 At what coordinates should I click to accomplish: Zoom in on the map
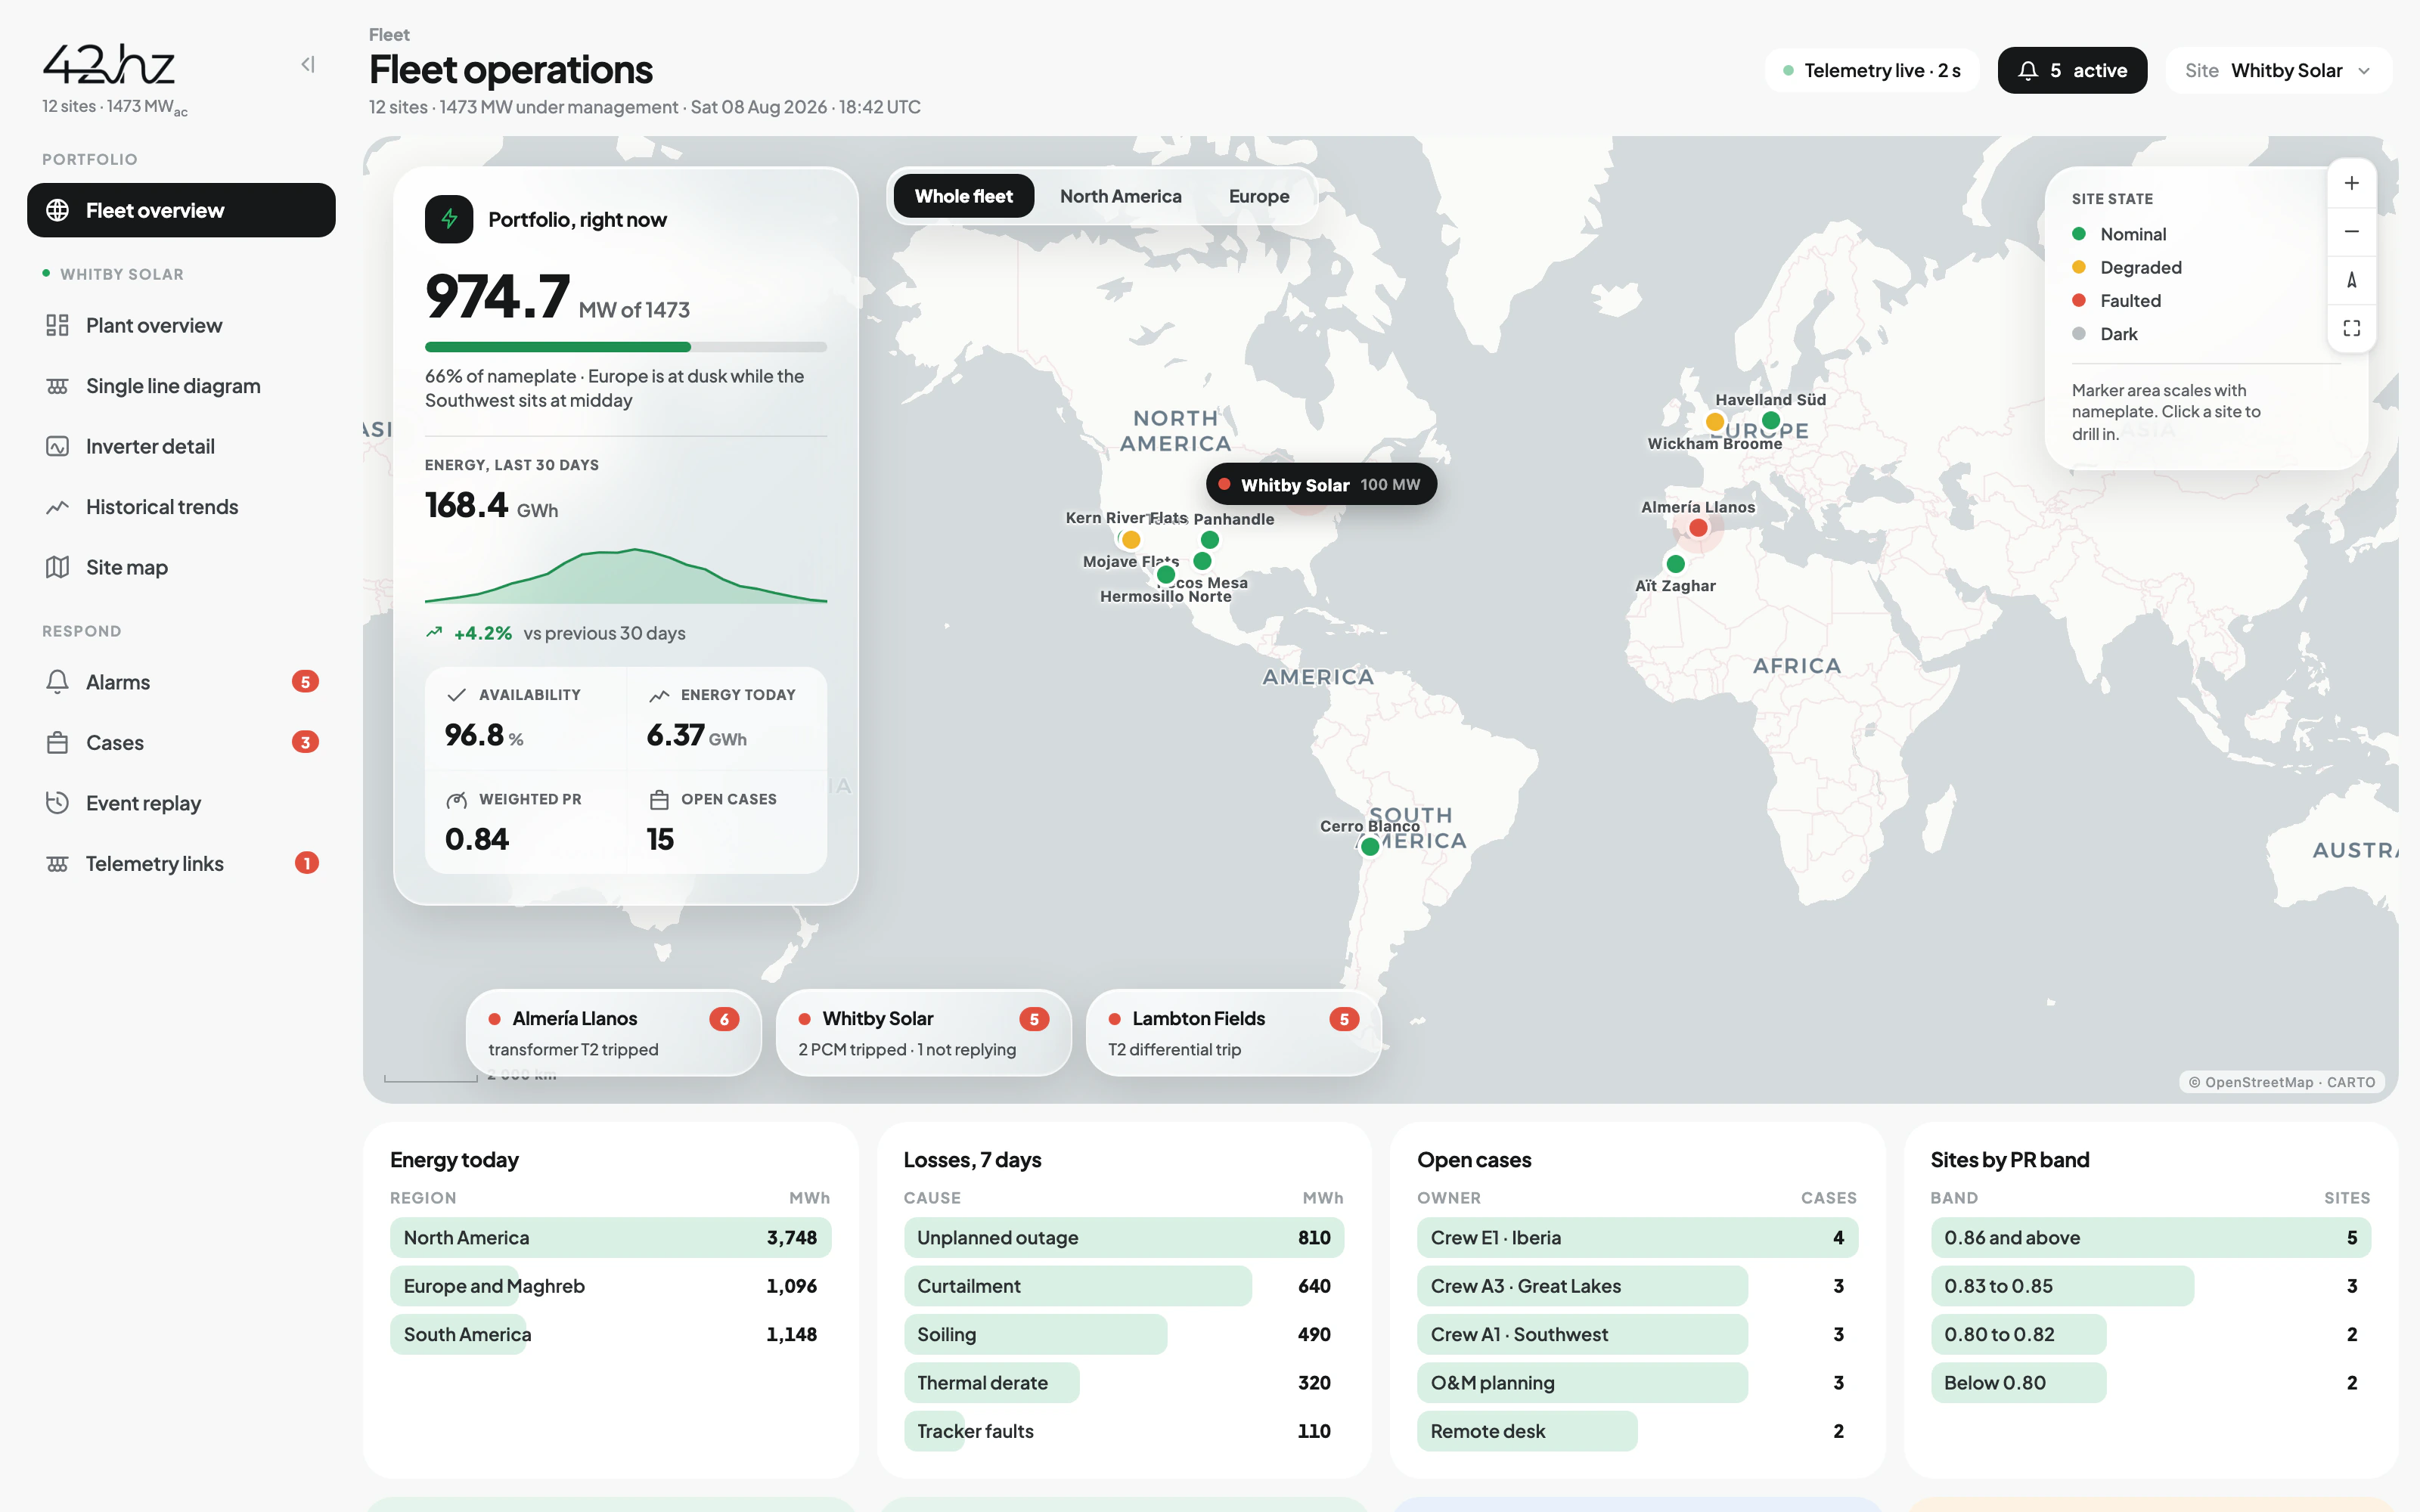[x=2351, y=184]
